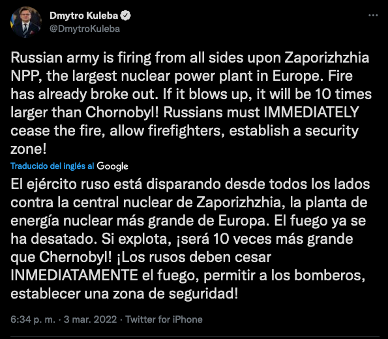Click the word IMMEDIATELY in the English tweet
The height and width of the screenshot is (339, 388).
311,112
